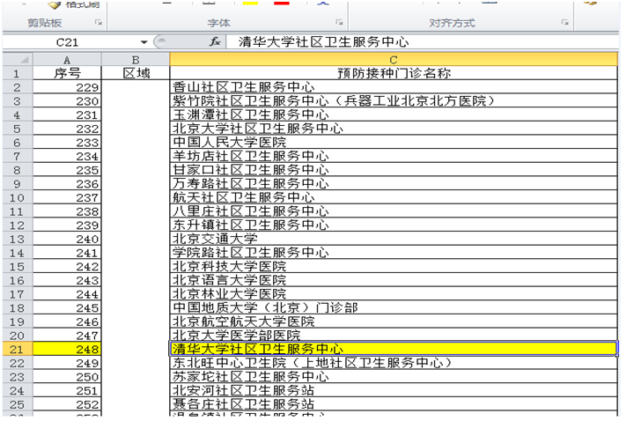Select row 21 header

(18, 349)
